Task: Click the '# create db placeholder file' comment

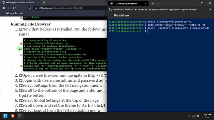Action: tap(45, 52)
